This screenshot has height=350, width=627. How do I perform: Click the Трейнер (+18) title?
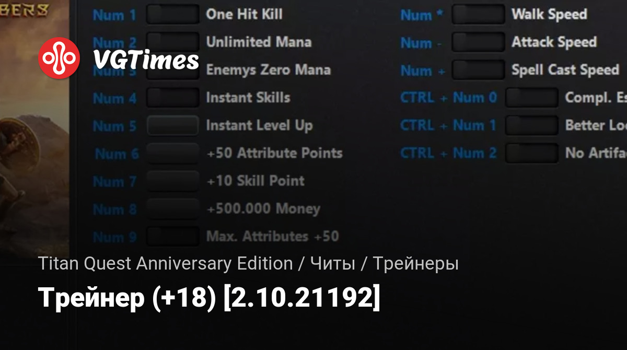(209, 299)
